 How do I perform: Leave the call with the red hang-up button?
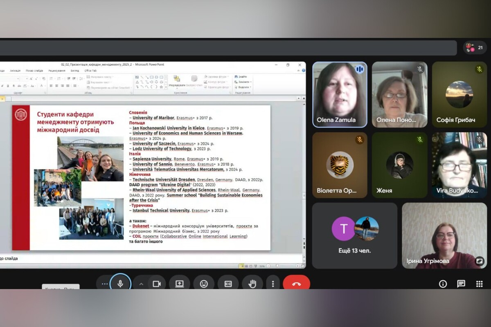296,284
